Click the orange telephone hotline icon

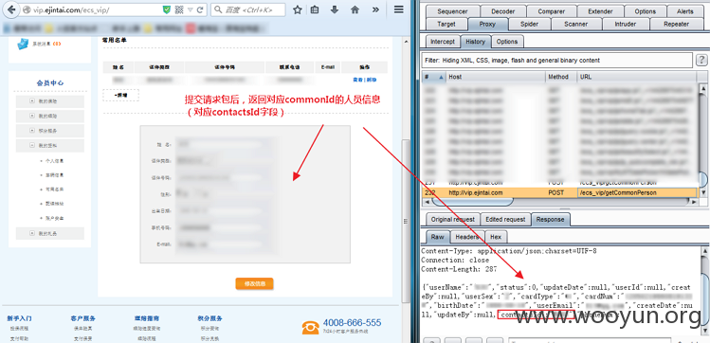311,328
